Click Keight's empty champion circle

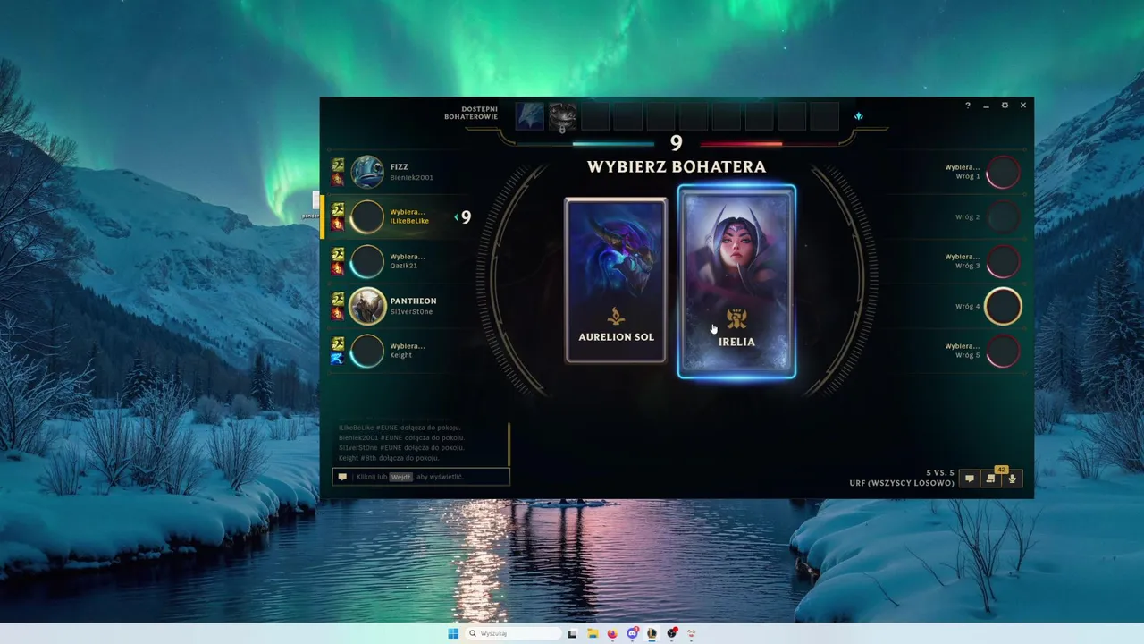pyautogui.click(x=367, y=351)
